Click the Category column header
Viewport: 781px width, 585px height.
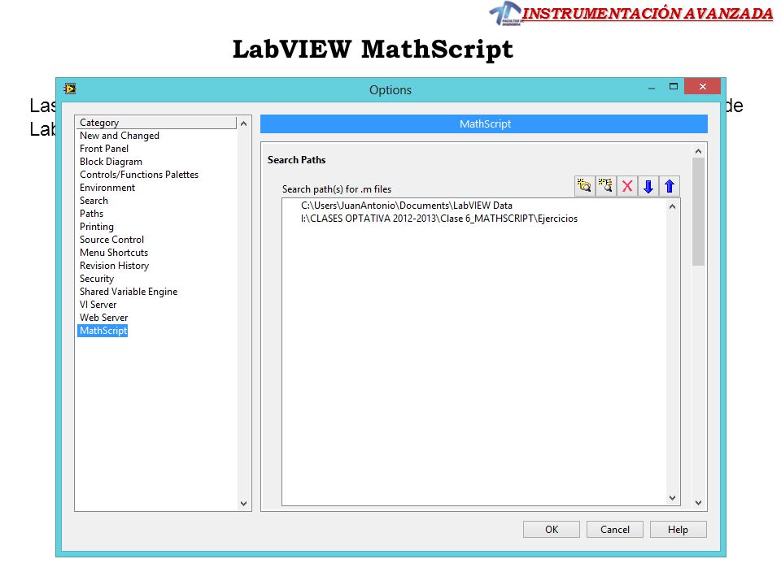[156, 123]
